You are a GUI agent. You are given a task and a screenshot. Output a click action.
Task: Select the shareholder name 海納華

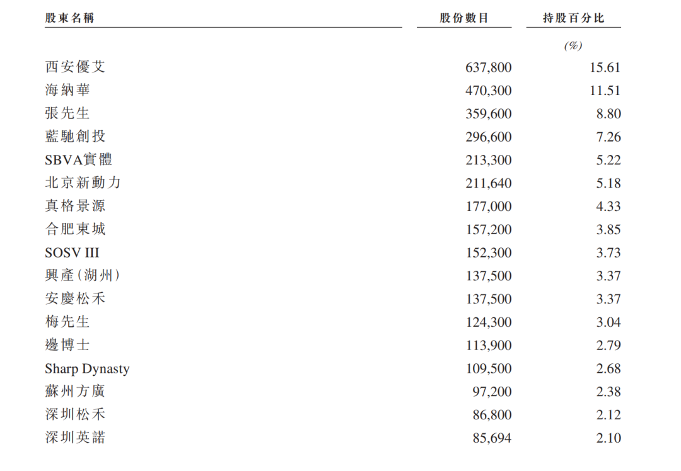coord(67,90)
